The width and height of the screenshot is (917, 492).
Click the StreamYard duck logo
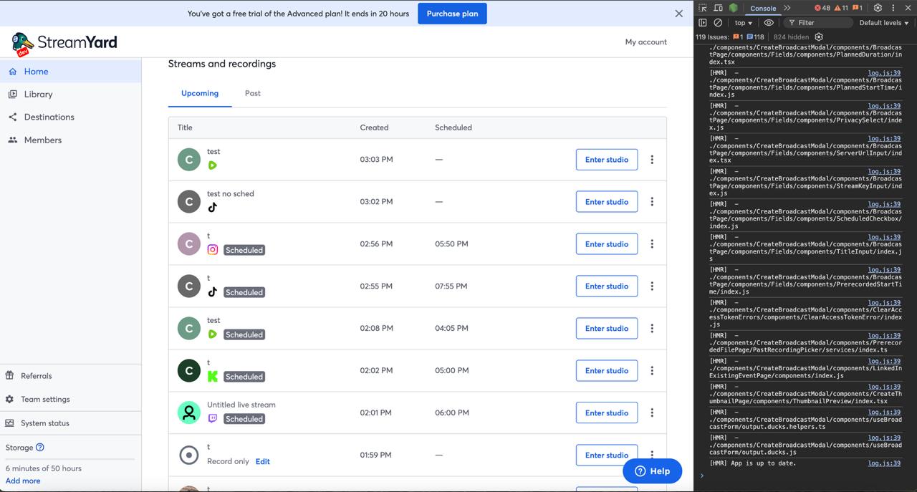(x=23, y=44)
